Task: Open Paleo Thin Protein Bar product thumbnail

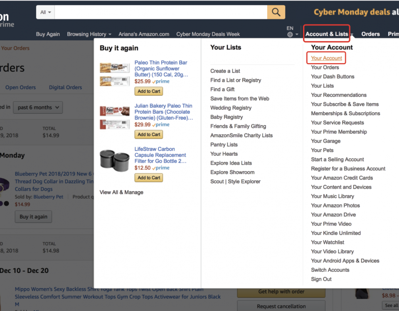Action: 115,75
